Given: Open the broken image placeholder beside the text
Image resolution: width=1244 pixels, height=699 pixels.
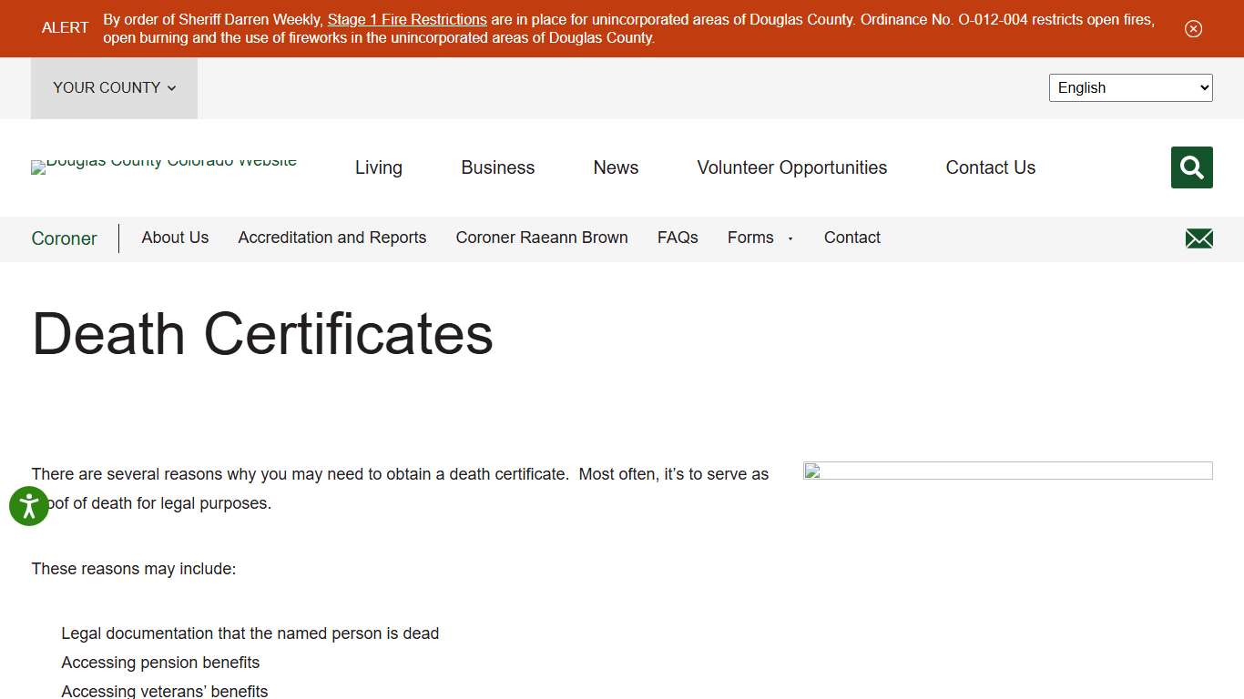Looking at the screenshot, I should pos(1007,471).
